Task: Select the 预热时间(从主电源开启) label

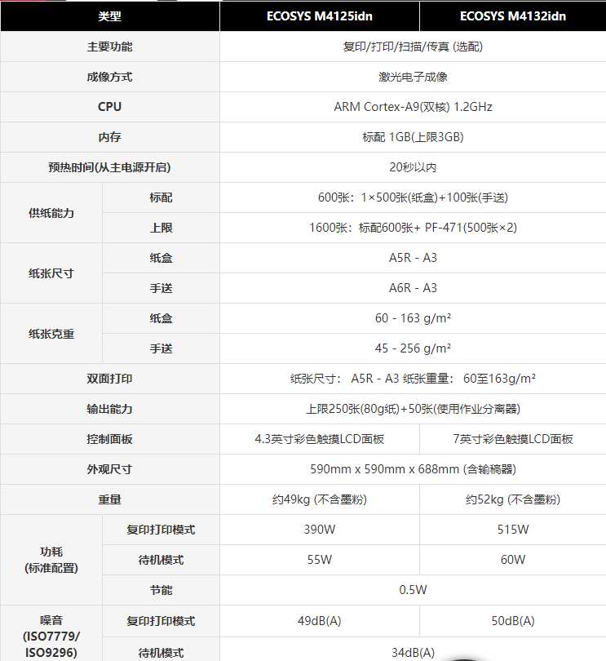Action: click(109, 167)
